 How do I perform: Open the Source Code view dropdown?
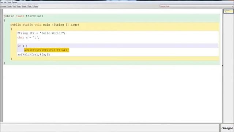(x=196, y=6)
